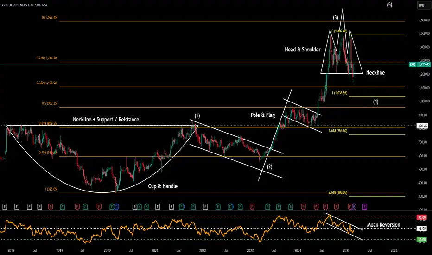Click the 2024 label on the time axis

[x=298, y=250]
